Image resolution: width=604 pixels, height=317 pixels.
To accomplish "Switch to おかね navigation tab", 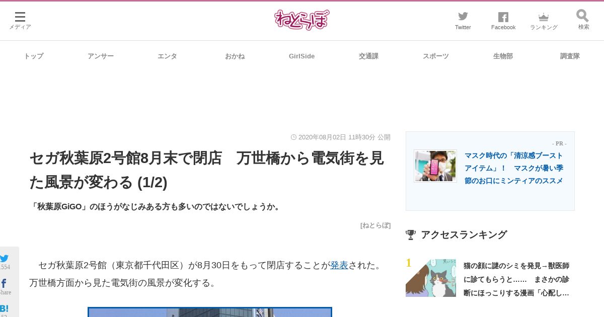I will point(235,56).
